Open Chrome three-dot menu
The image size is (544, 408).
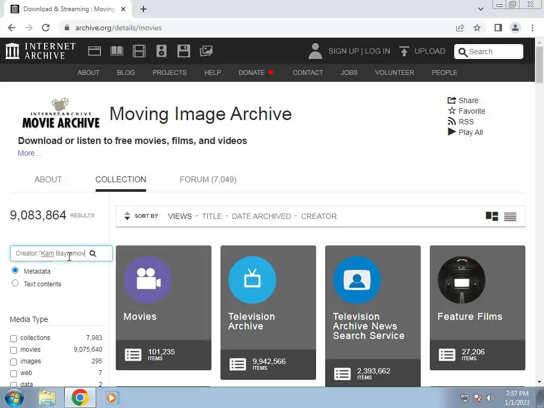[532, 28]
